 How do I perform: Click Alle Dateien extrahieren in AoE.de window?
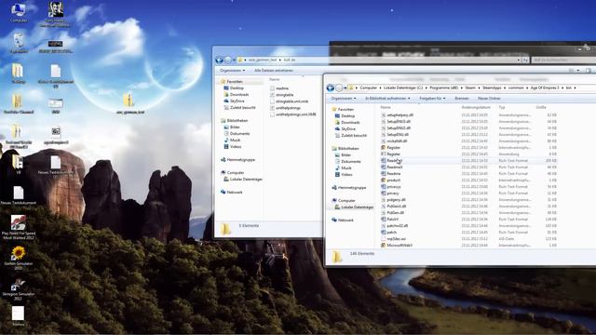273,71
